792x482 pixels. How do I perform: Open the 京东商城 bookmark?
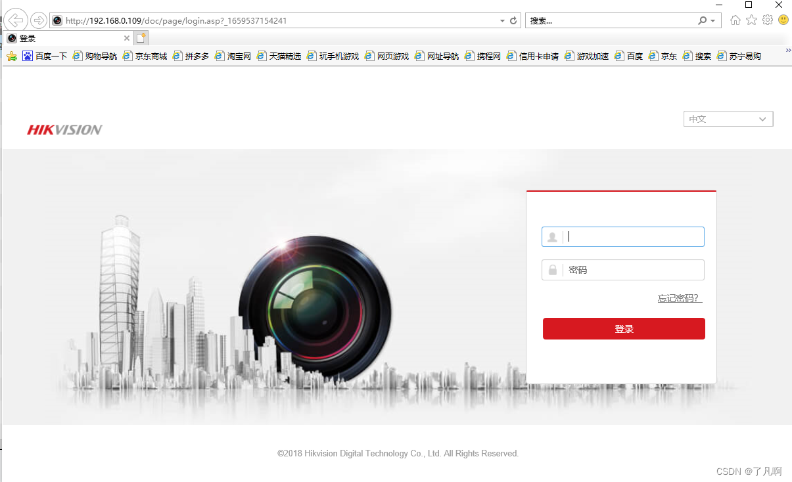coord(145,56)
